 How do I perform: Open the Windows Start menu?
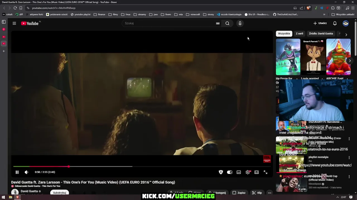(x=4, y=197)
